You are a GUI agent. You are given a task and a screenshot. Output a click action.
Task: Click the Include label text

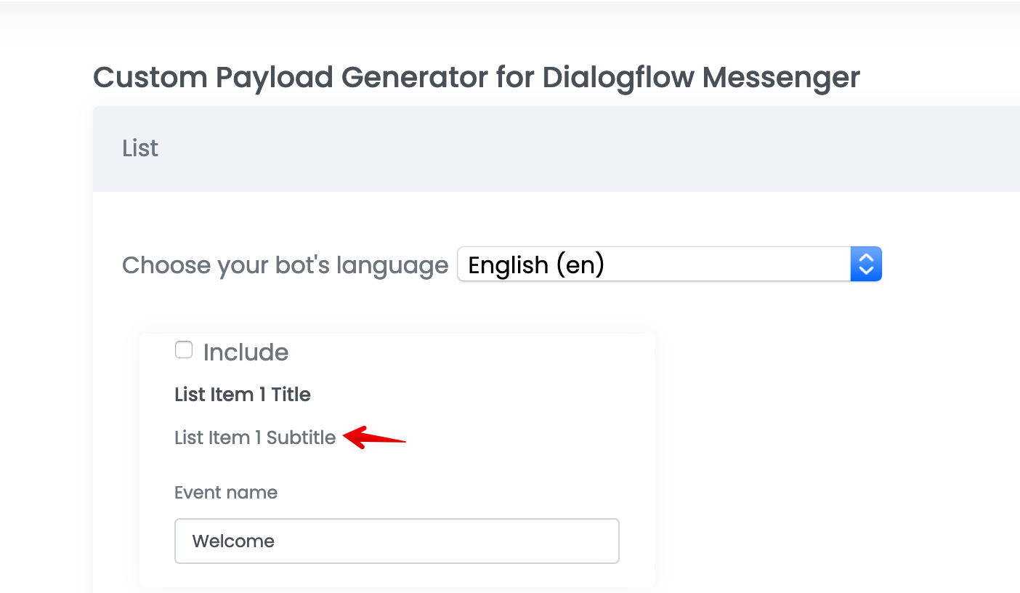pos(246,352)
